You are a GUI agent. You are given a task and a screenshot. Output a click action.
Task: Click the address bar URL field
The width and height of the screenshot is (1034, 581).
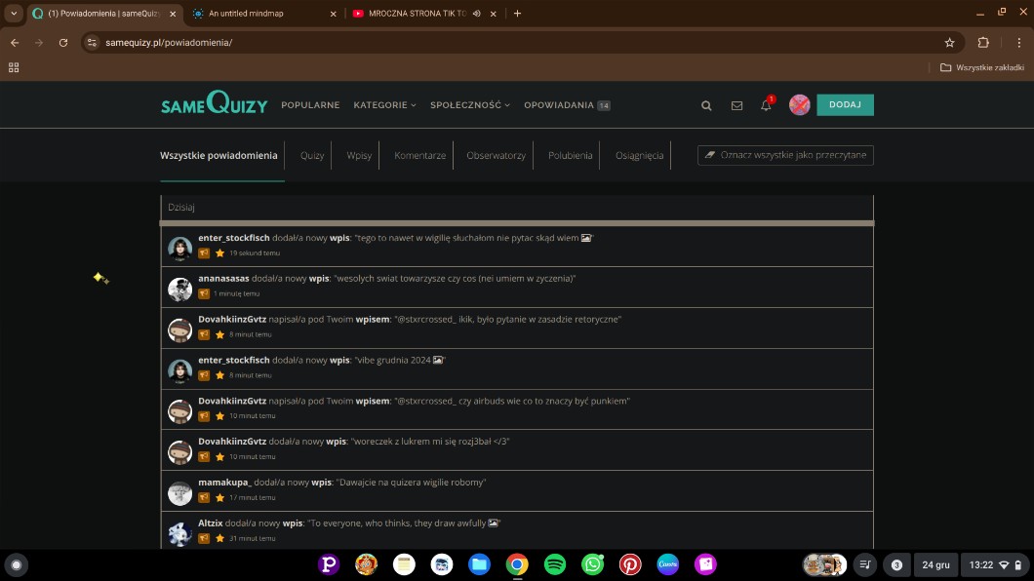coord(488,43)
